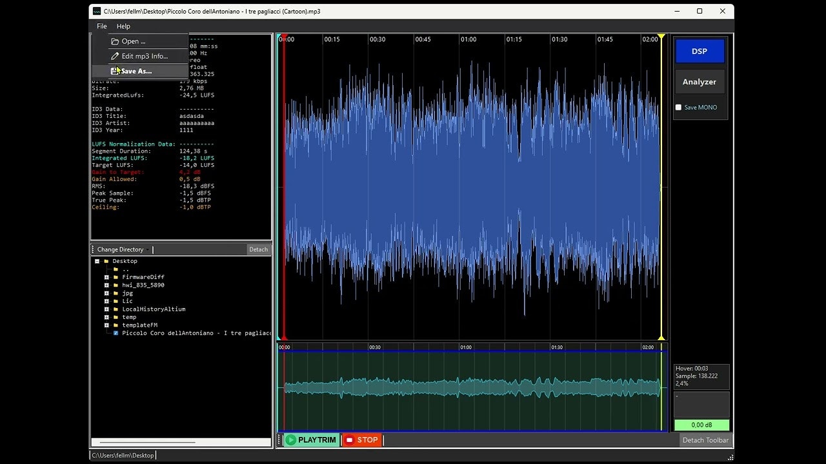
Task: Click the pencil icon for Edit mp3 Info
Action: [x=114, y=55]
